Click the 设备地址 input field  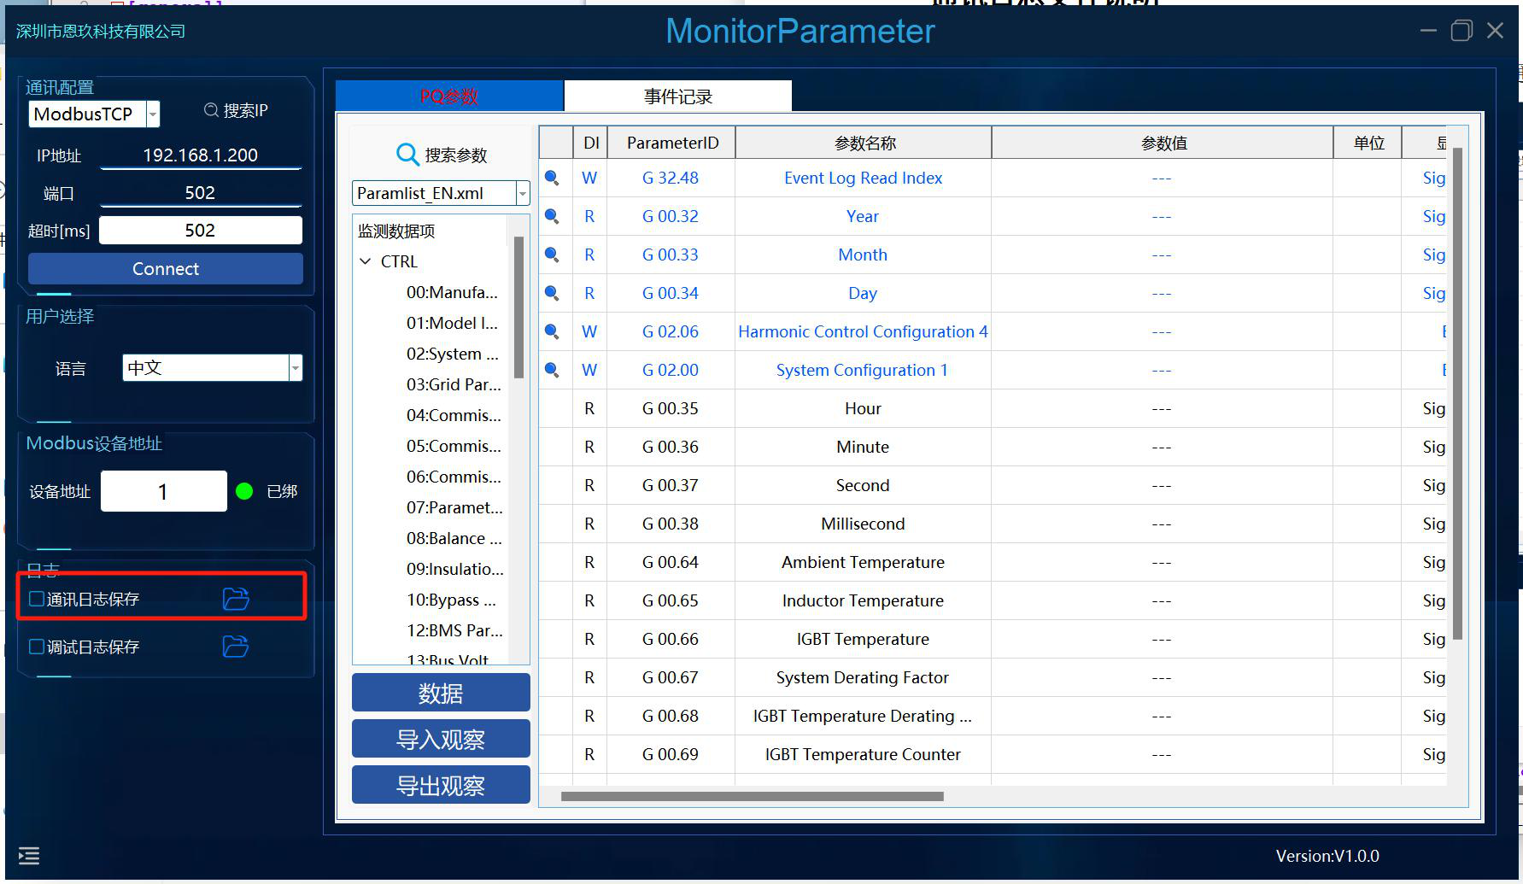click(164, 491)
